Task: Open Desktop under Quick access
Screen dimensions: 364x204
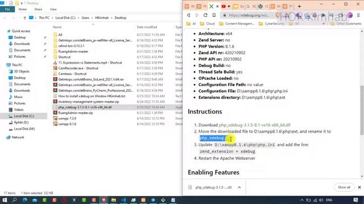Action: 20,37
